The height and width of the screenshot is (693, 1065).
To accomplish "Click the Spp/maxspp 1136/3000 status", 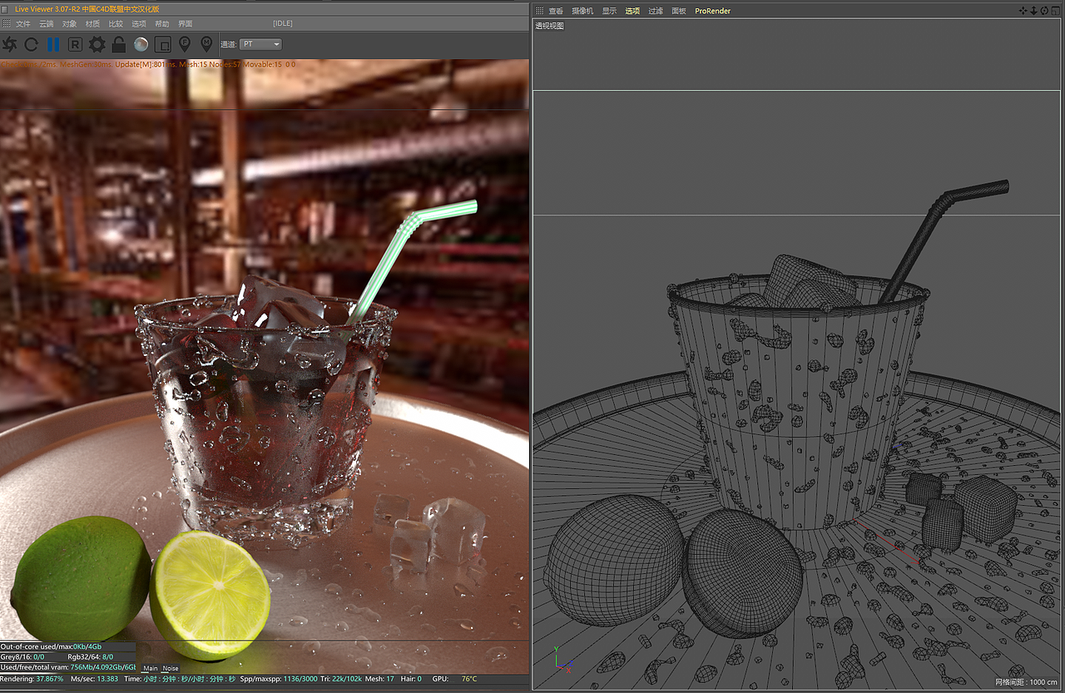I will tap(280, 679).
